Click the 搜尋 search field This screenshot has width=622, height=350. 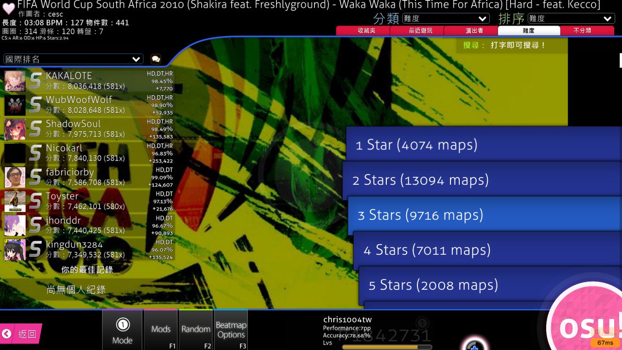(512, 45)
